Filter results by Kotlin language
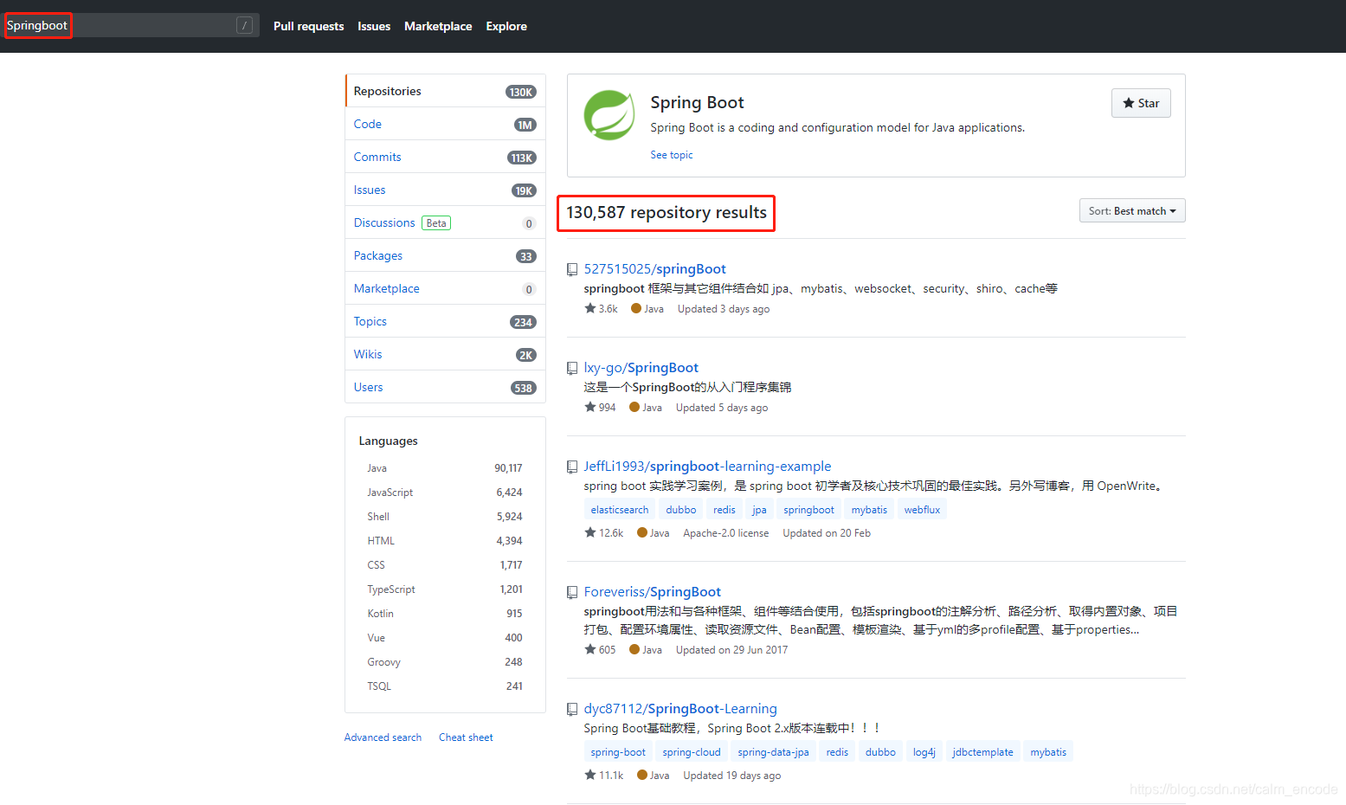 click(x=445, y=614)
